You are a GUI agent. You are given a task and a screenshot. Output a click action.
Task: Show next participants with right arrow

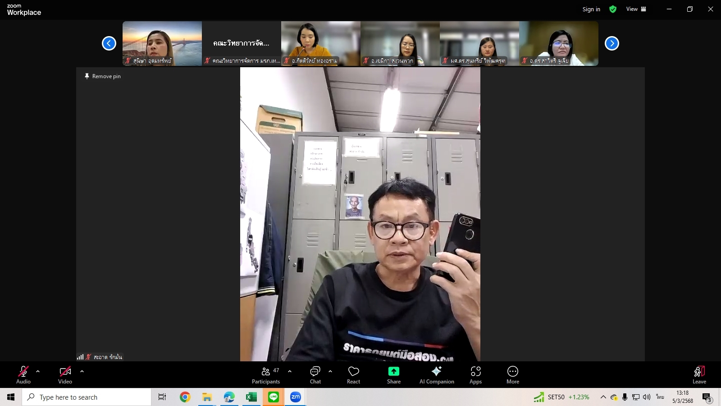tap(611, 43)
